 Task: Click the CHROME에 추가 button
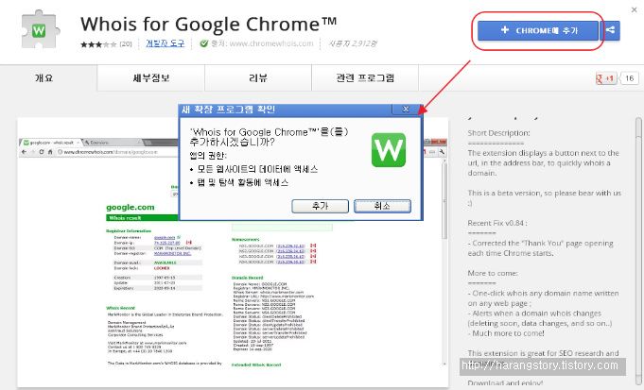coord(538,31)
